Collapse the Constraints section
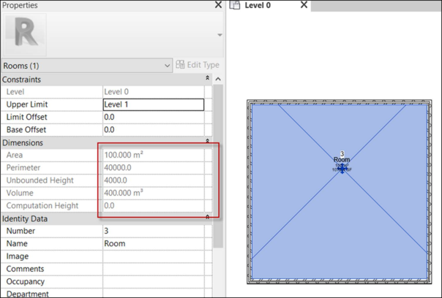This screenshot has height=298, width=442. click(x=207, y=79)
